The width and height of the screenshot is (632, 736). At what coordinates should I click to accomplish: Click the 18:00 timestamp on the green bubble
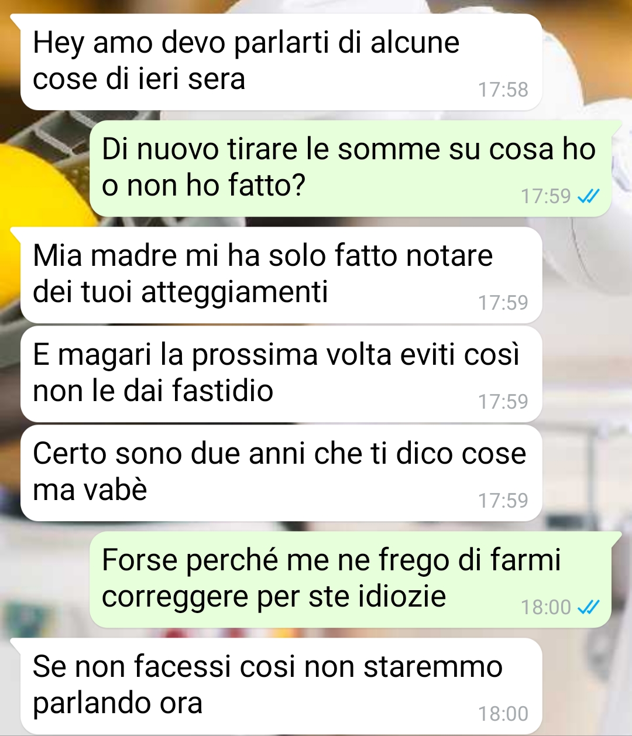(545, 608)
